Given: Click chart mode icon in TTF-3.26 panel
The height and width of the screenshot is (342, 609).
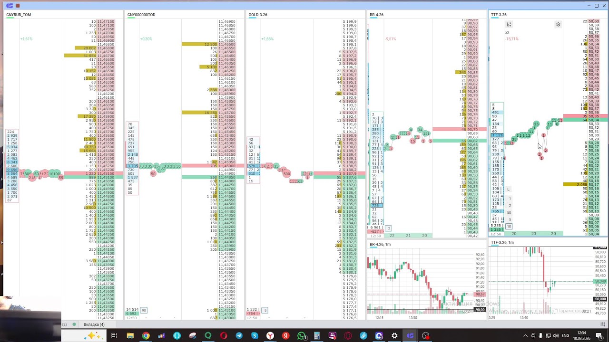Looking at the screenshot, I should point(509,25).
